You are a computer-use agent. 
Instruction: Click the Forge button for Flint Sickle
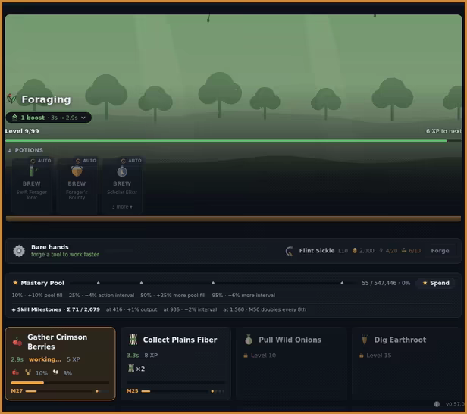[x=440, y=251]
